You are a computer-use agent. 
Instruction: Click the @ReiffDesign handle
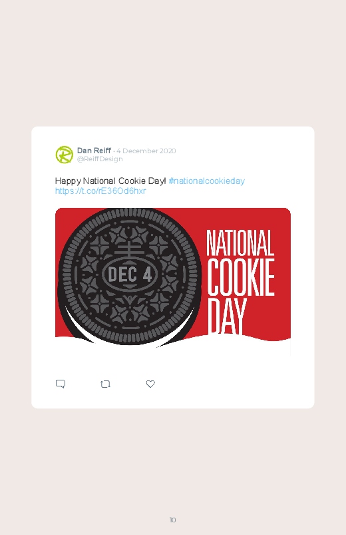click(x=100, y=159)
